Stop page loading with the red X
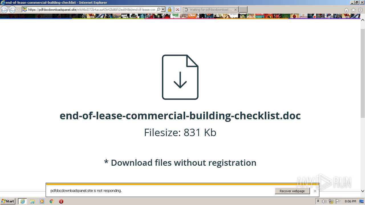Viewport: 365px width, 205px height. point(177,9)
